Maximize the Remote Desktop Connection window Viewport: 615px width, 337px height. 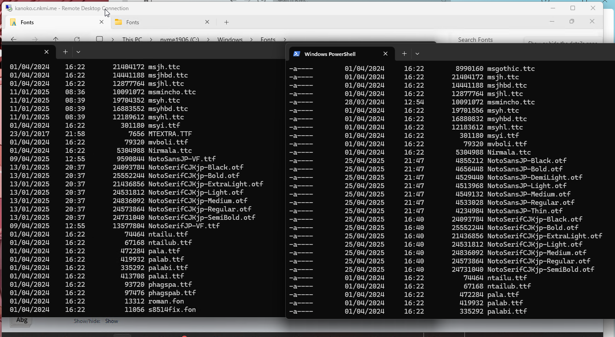tap(573, 8)
